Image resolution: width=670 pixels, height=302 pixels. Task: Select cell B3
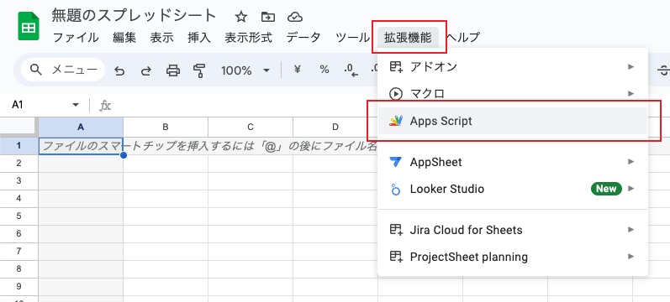click(x=166, y=181)
